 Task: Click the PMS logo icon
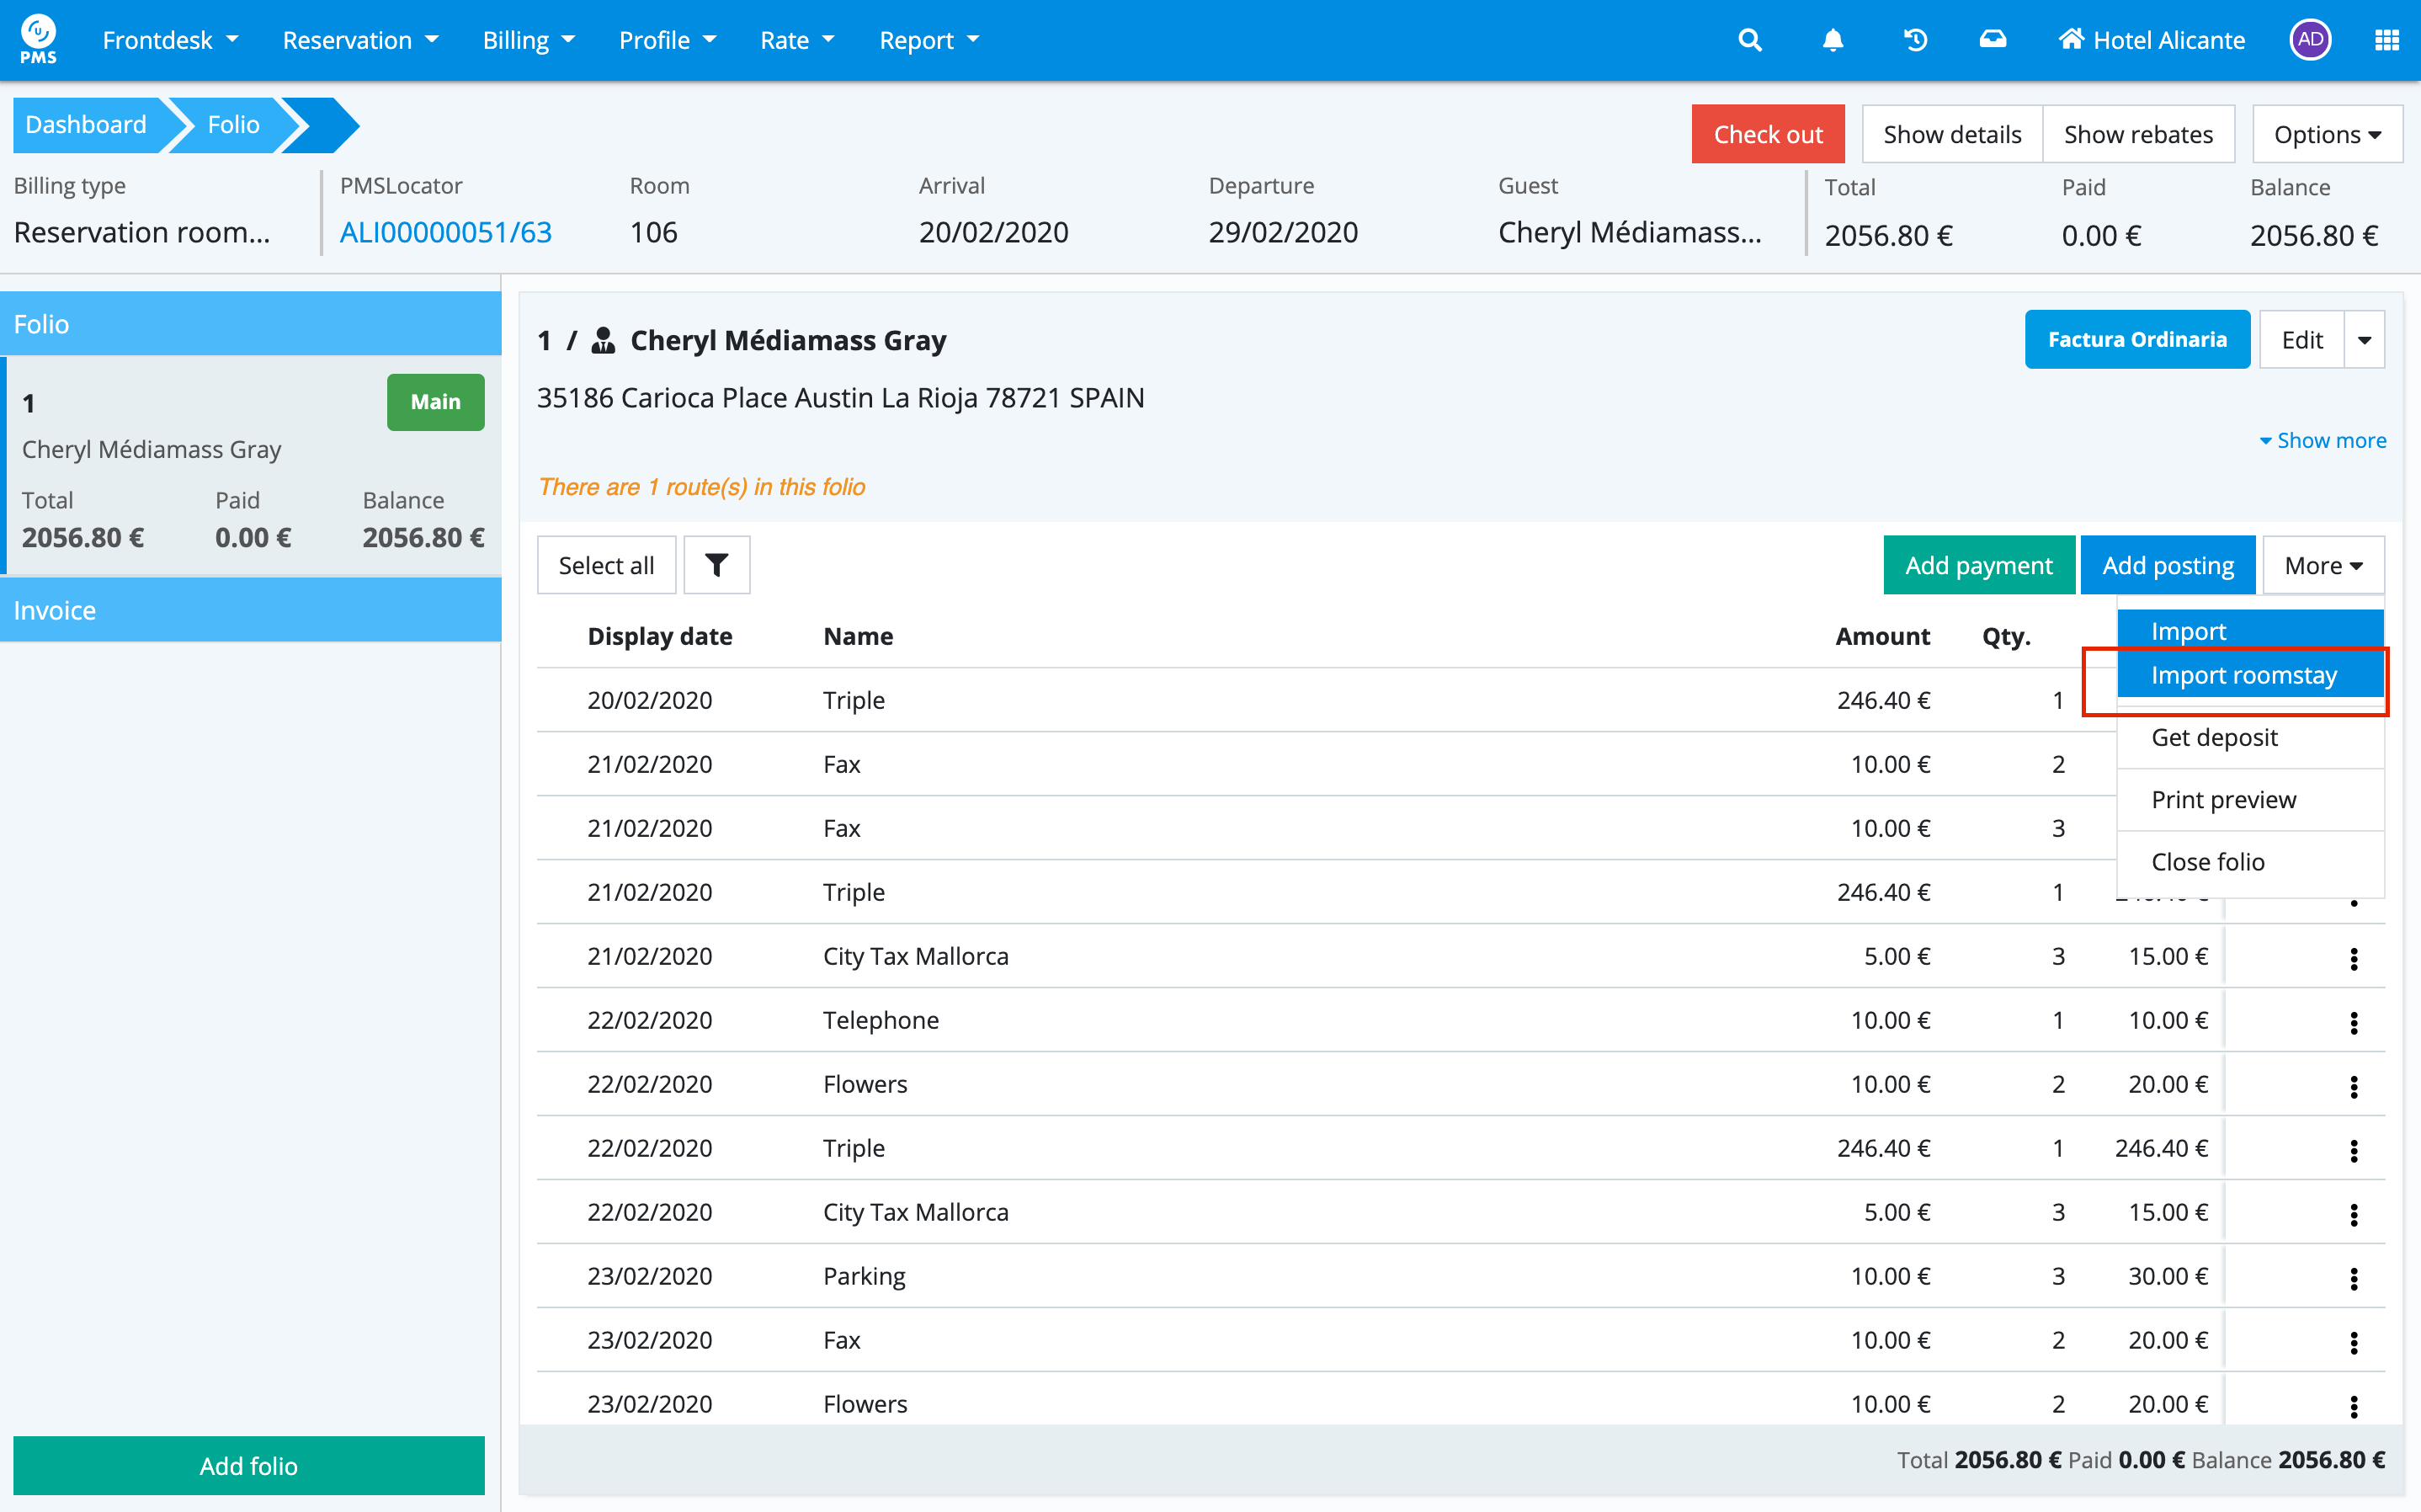tap(38, 39)
